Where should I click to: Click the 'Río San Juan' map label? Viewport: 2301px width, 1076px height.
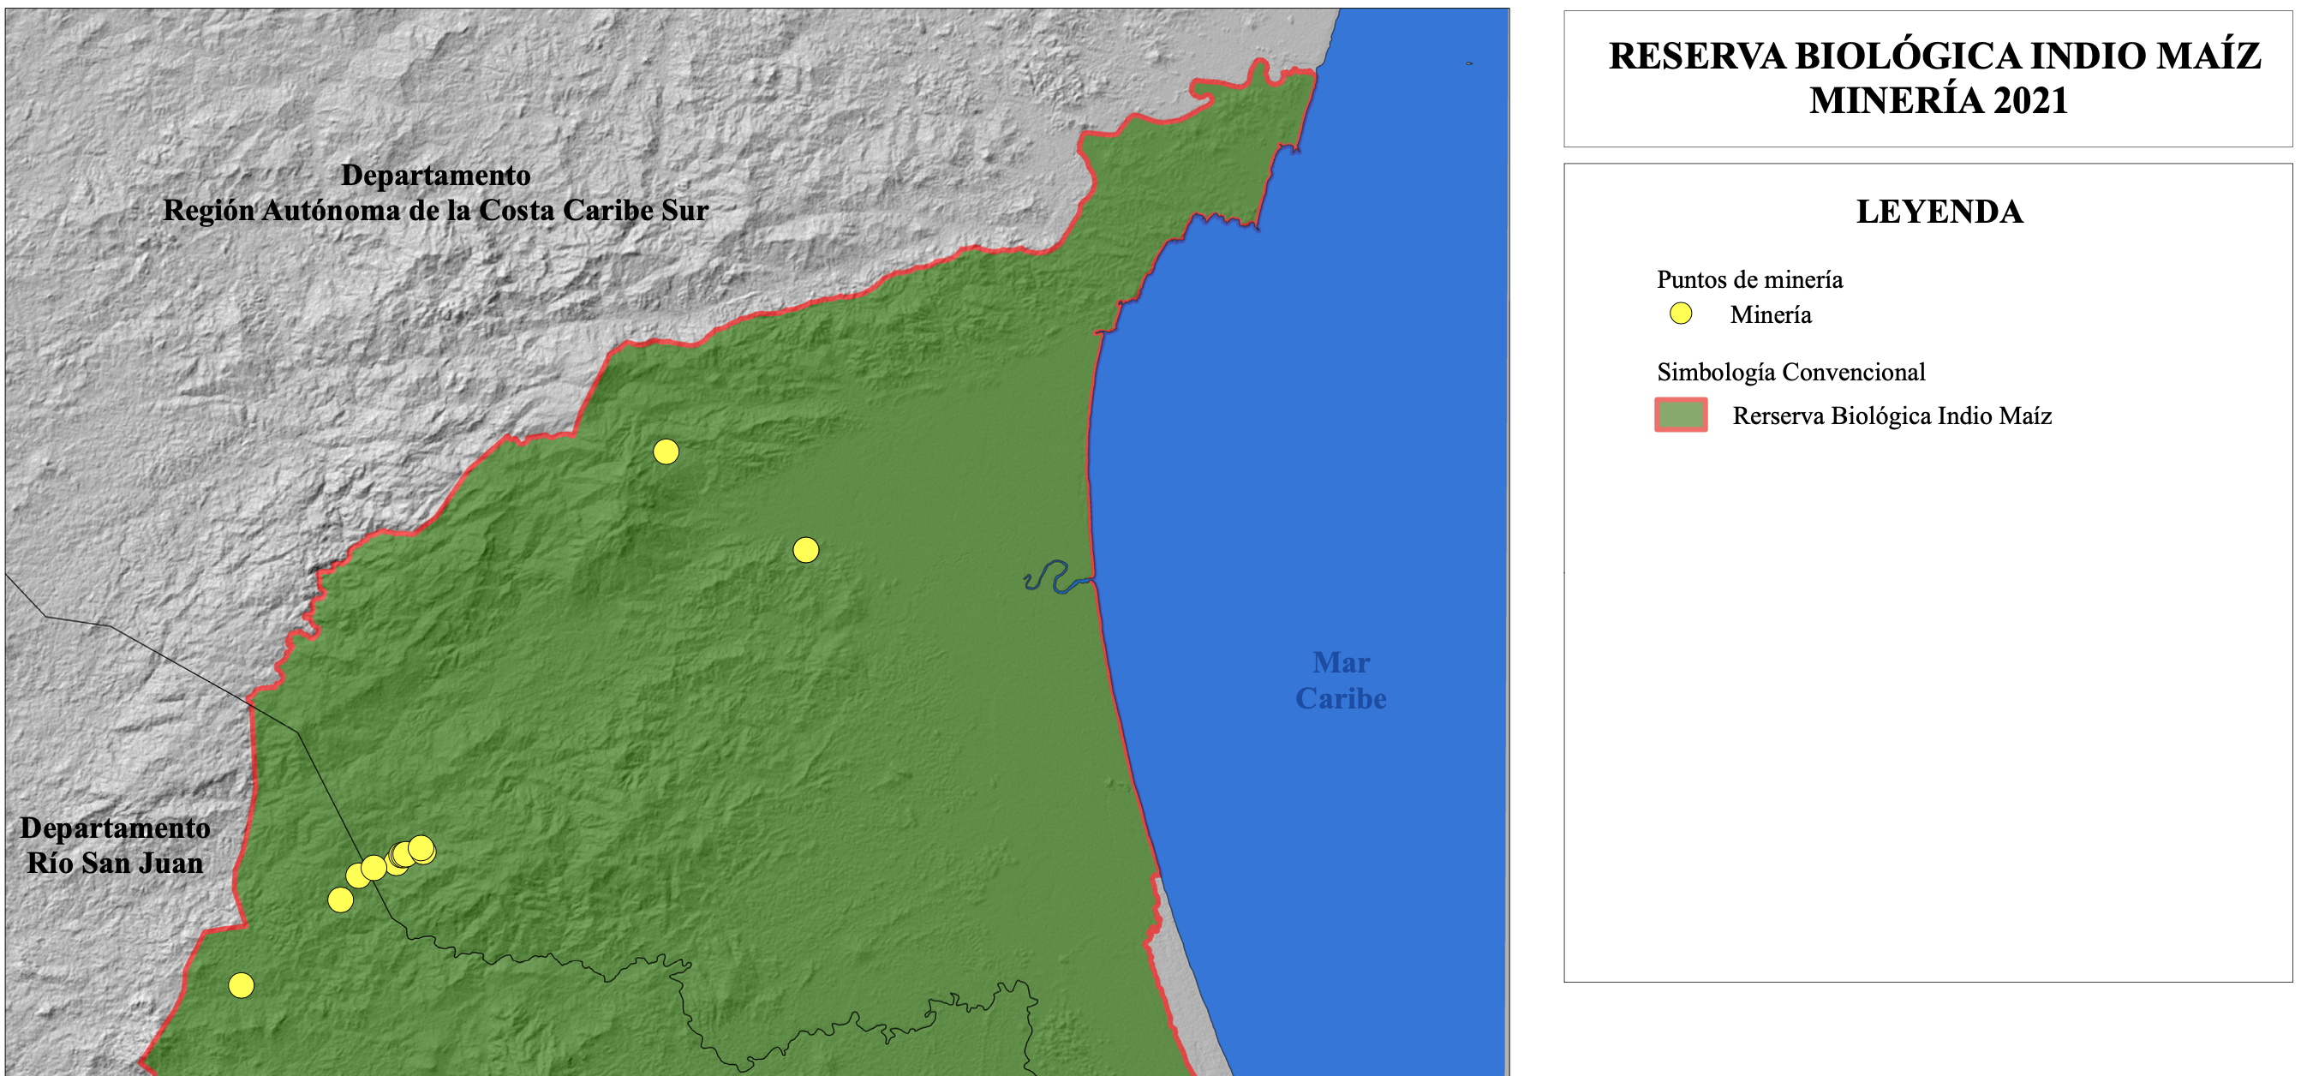click(x=114, y=864)
